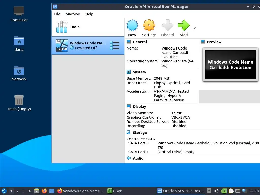260x195 pixels.
Task: Switch to workspace 1
Action: tap(11, 191)
